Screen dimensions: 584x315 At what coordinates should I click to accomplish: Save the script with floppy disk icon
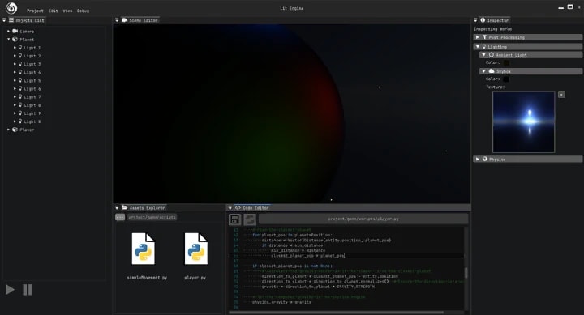[x=234, y=219]
